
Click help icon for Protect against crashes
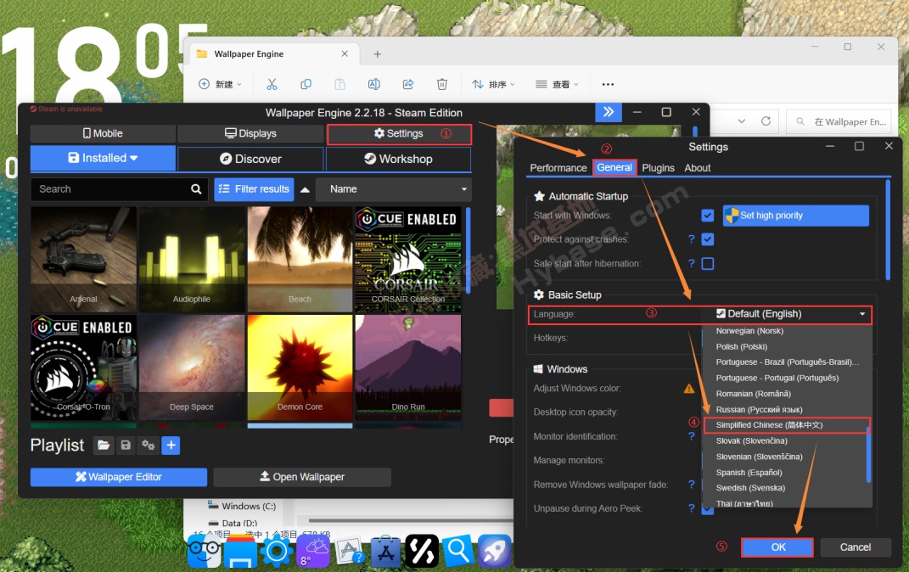[x=691, y=238]
